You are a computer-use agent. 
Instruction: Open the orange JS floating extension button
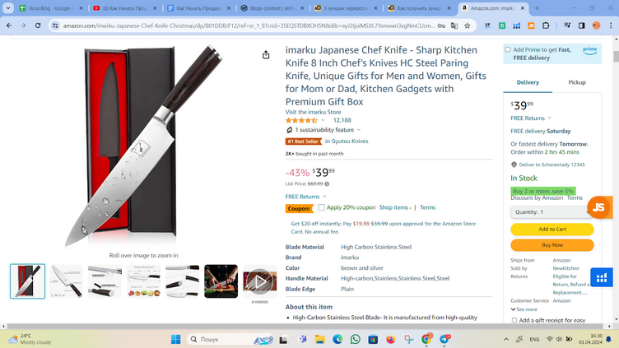(599, 207)
